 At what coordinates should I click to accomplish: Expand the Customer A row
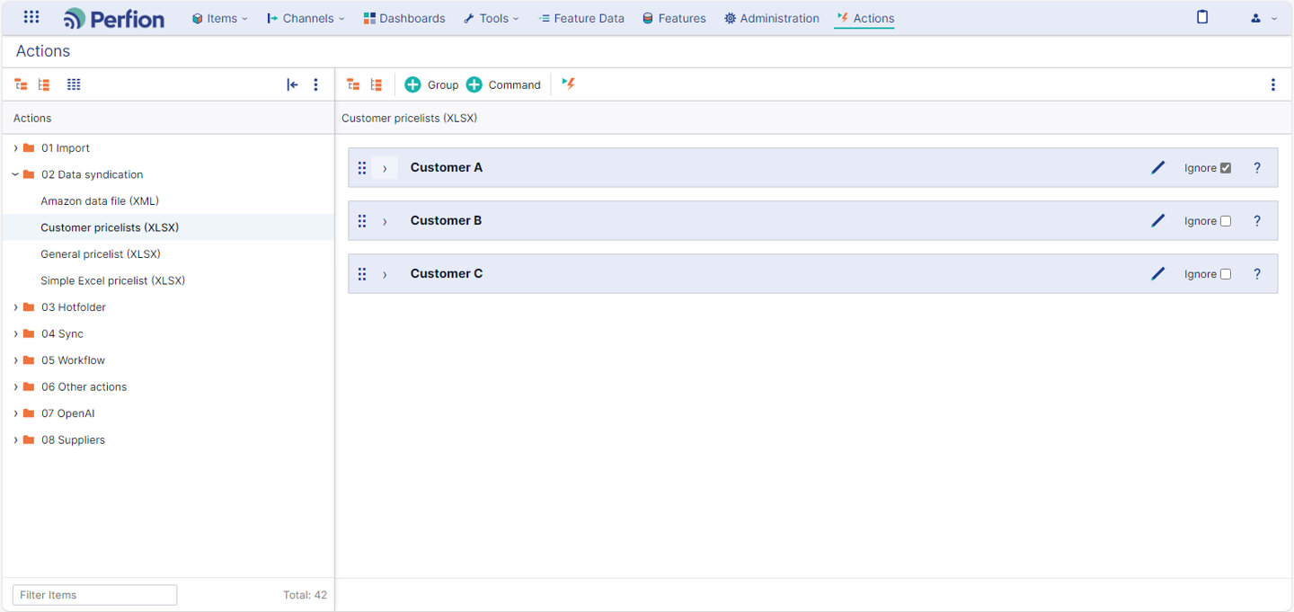pos(385,167)
